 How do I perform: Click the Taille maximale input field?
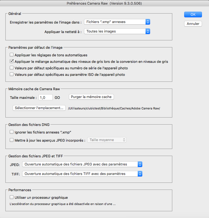(x=46, y=97)
